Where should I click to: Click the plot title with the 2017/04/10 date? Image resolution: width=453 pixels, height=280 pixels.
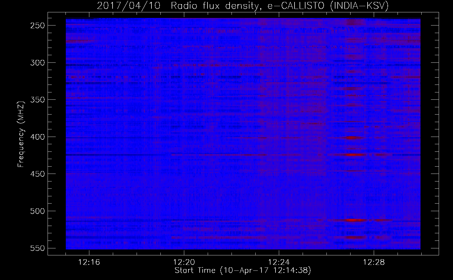click(x=243, y=6)
